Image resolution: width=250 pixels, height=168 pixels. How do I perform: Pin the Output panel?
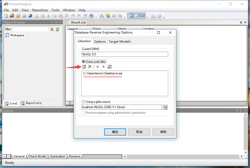(241, 110)
